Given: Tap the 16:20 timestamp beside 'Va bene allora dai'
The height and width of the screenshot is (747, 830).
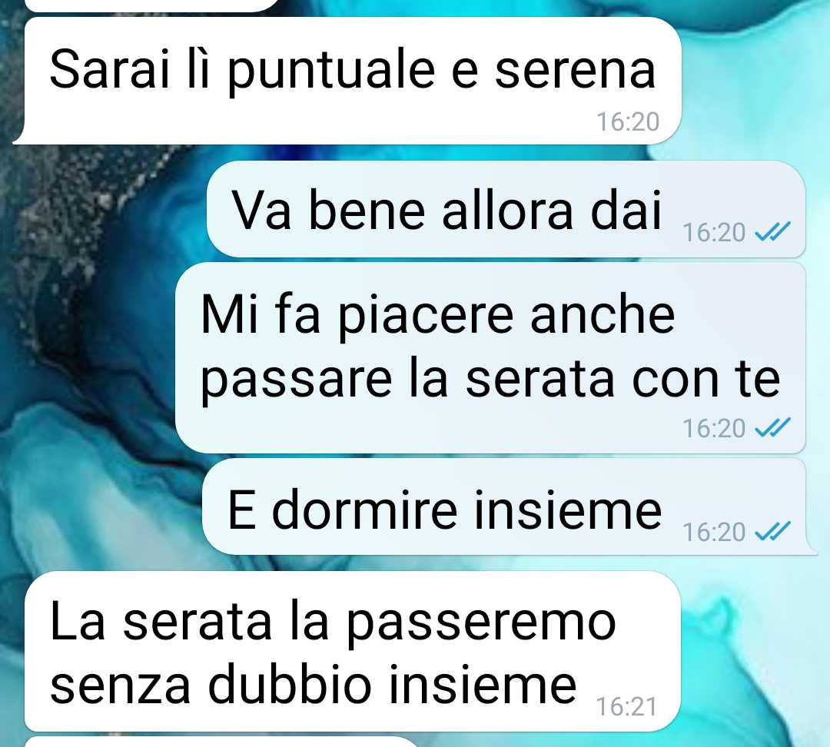Looking at the screenshot, I should (713, 232).
